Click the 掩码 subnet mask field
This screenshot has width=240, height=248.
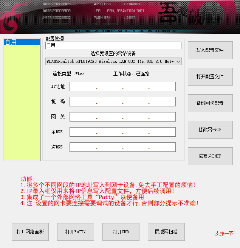[122, 102]
